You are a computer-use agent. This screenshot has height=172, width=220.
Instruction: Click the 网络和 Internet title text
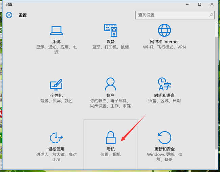click(x=164, y=42)
